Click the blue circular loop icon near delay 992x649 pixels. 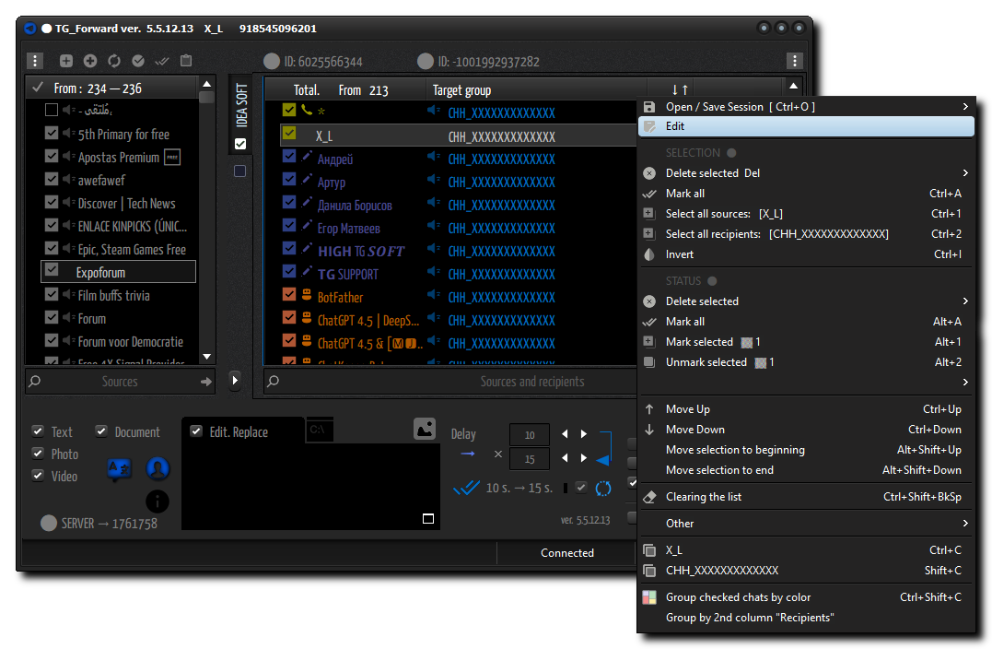(x=603, y=489)
